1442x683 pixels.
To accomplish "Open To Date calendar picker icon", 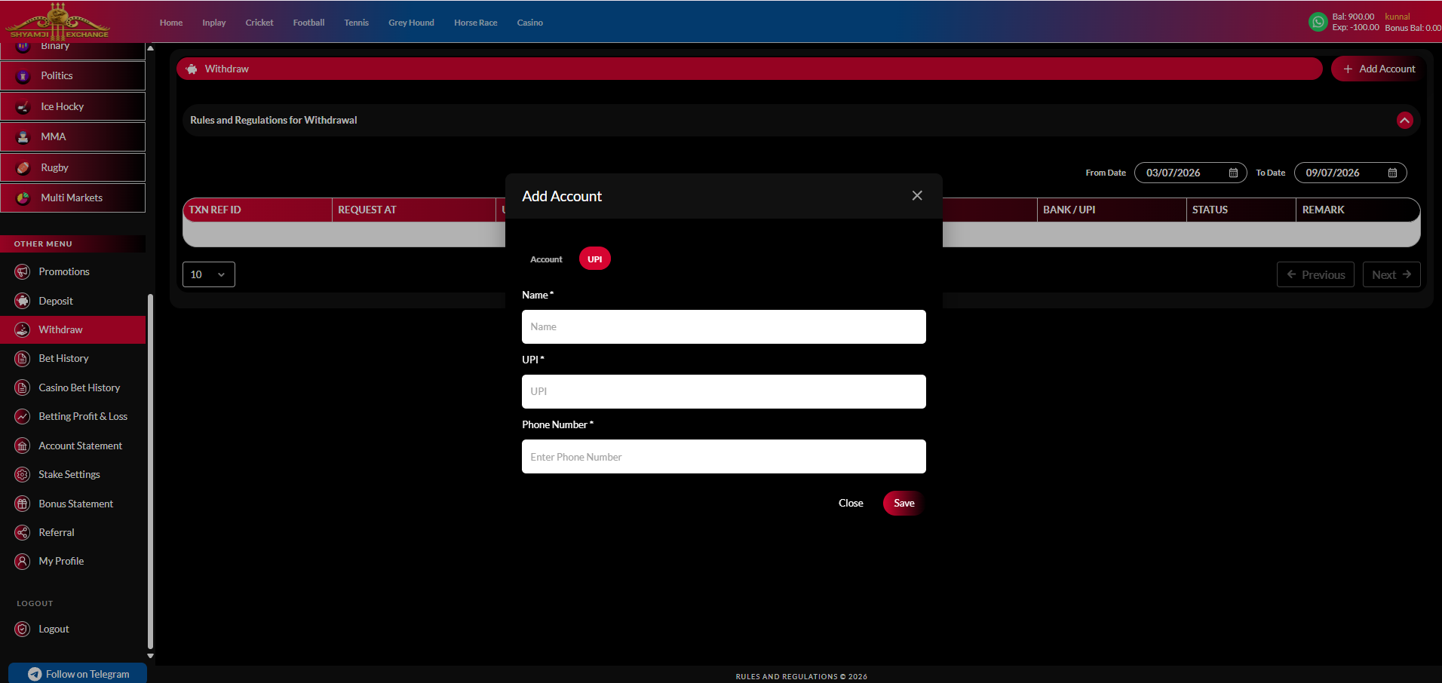I will [1392, 173].
